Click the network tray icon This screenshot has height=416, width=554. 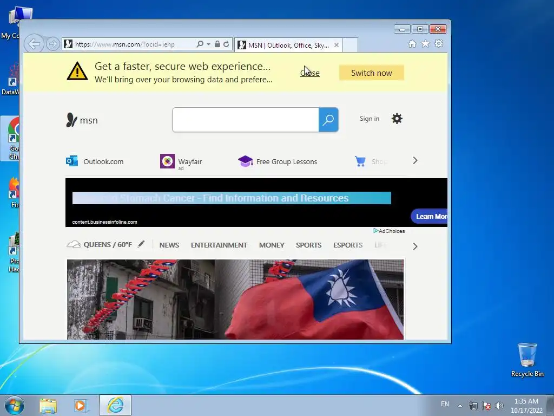[x=473, y=406]
